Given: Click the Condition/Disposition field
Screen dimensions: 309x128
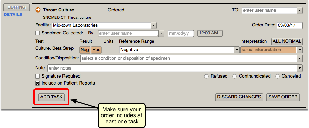Looking at the screenshot, I should coord(189,58).
